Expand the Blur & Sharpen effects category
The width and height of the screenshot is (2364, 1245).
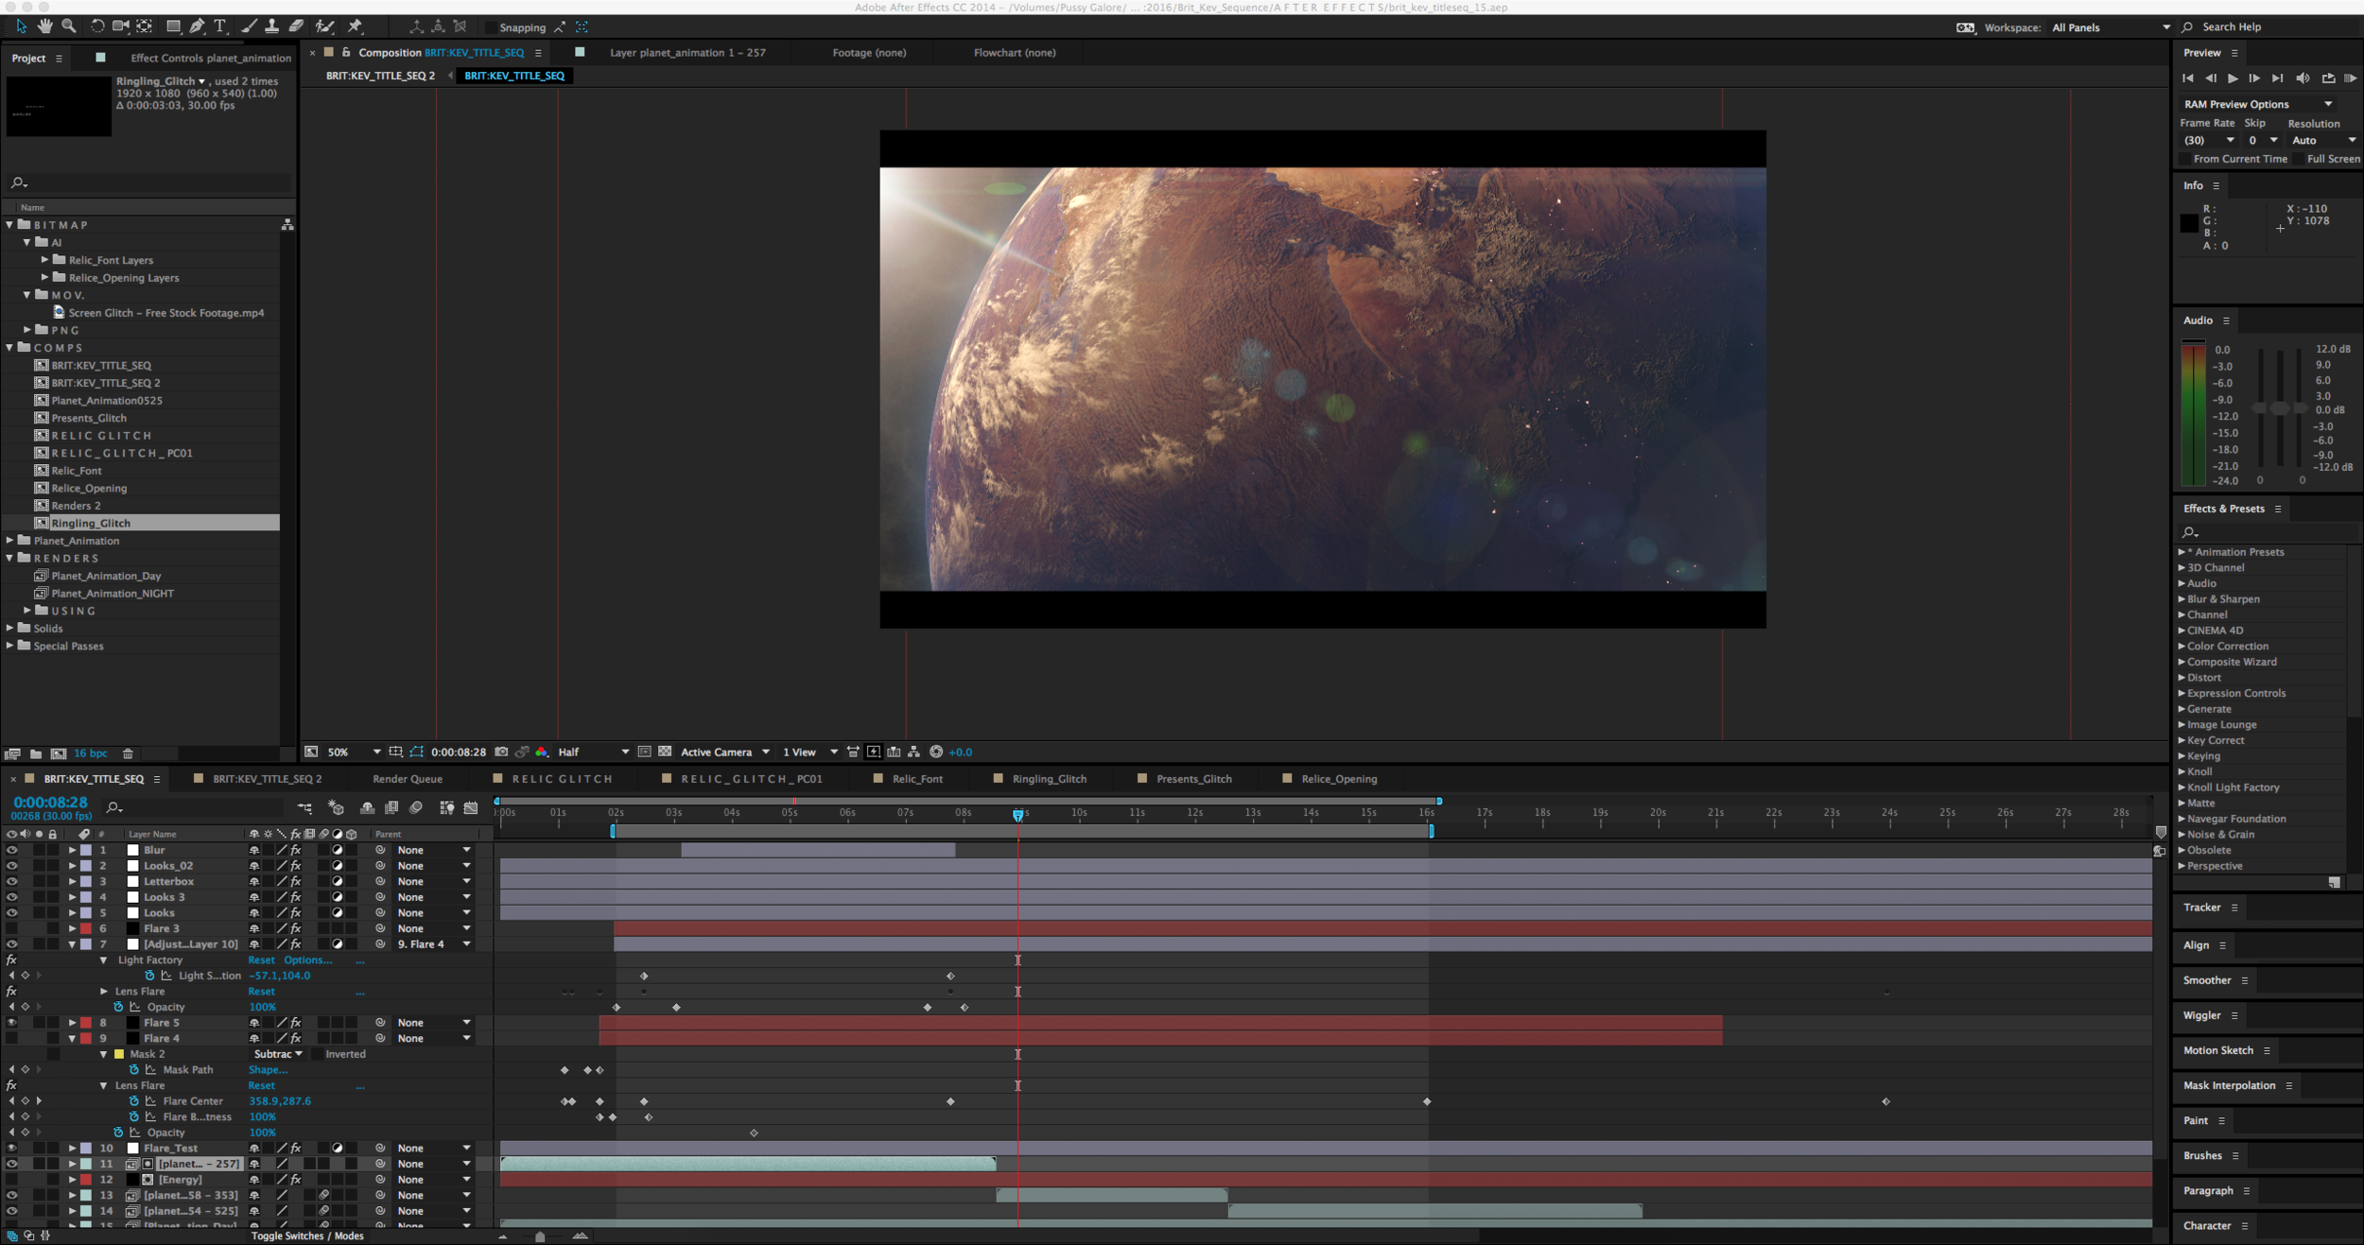(2181, 599)
